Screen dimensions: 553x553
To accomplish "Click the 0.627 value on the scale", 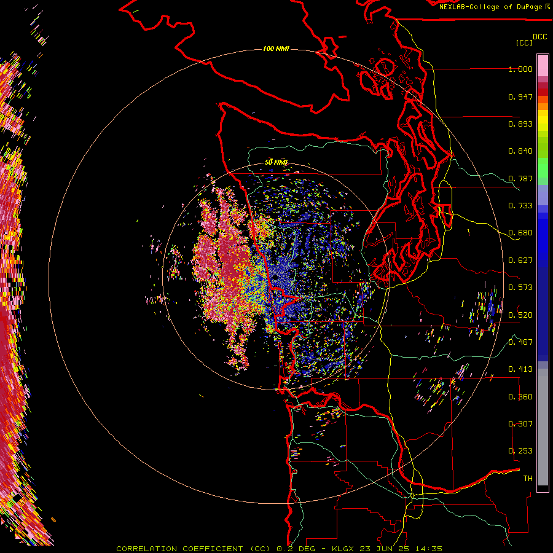I will coord(520,261).
